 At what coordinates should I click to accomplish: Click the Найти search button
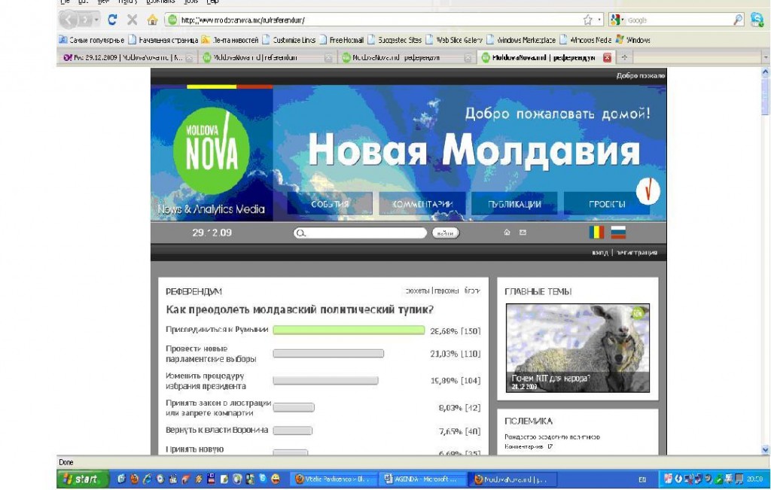(x=445, y=233)
